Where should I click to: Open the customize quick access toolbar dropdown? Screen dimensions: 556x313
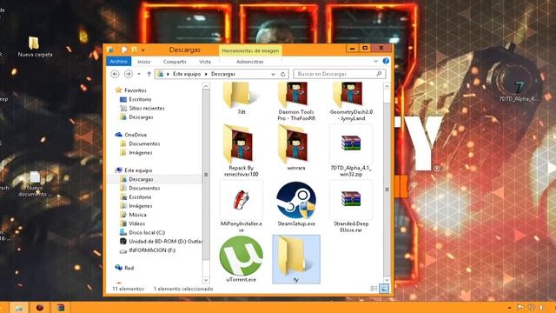(x=143, y=50)
